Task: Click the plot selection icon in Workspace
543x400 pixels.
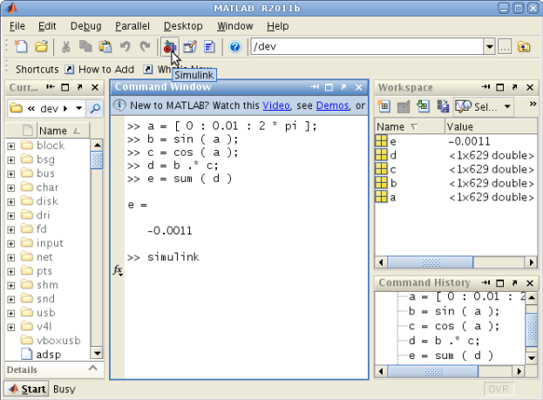Action: (x=463, y=106)
